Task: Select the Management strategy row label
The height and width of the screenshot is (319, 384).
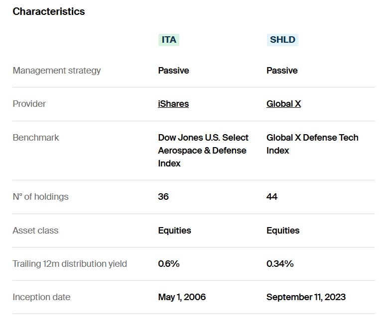Action: tap(57, 71)
